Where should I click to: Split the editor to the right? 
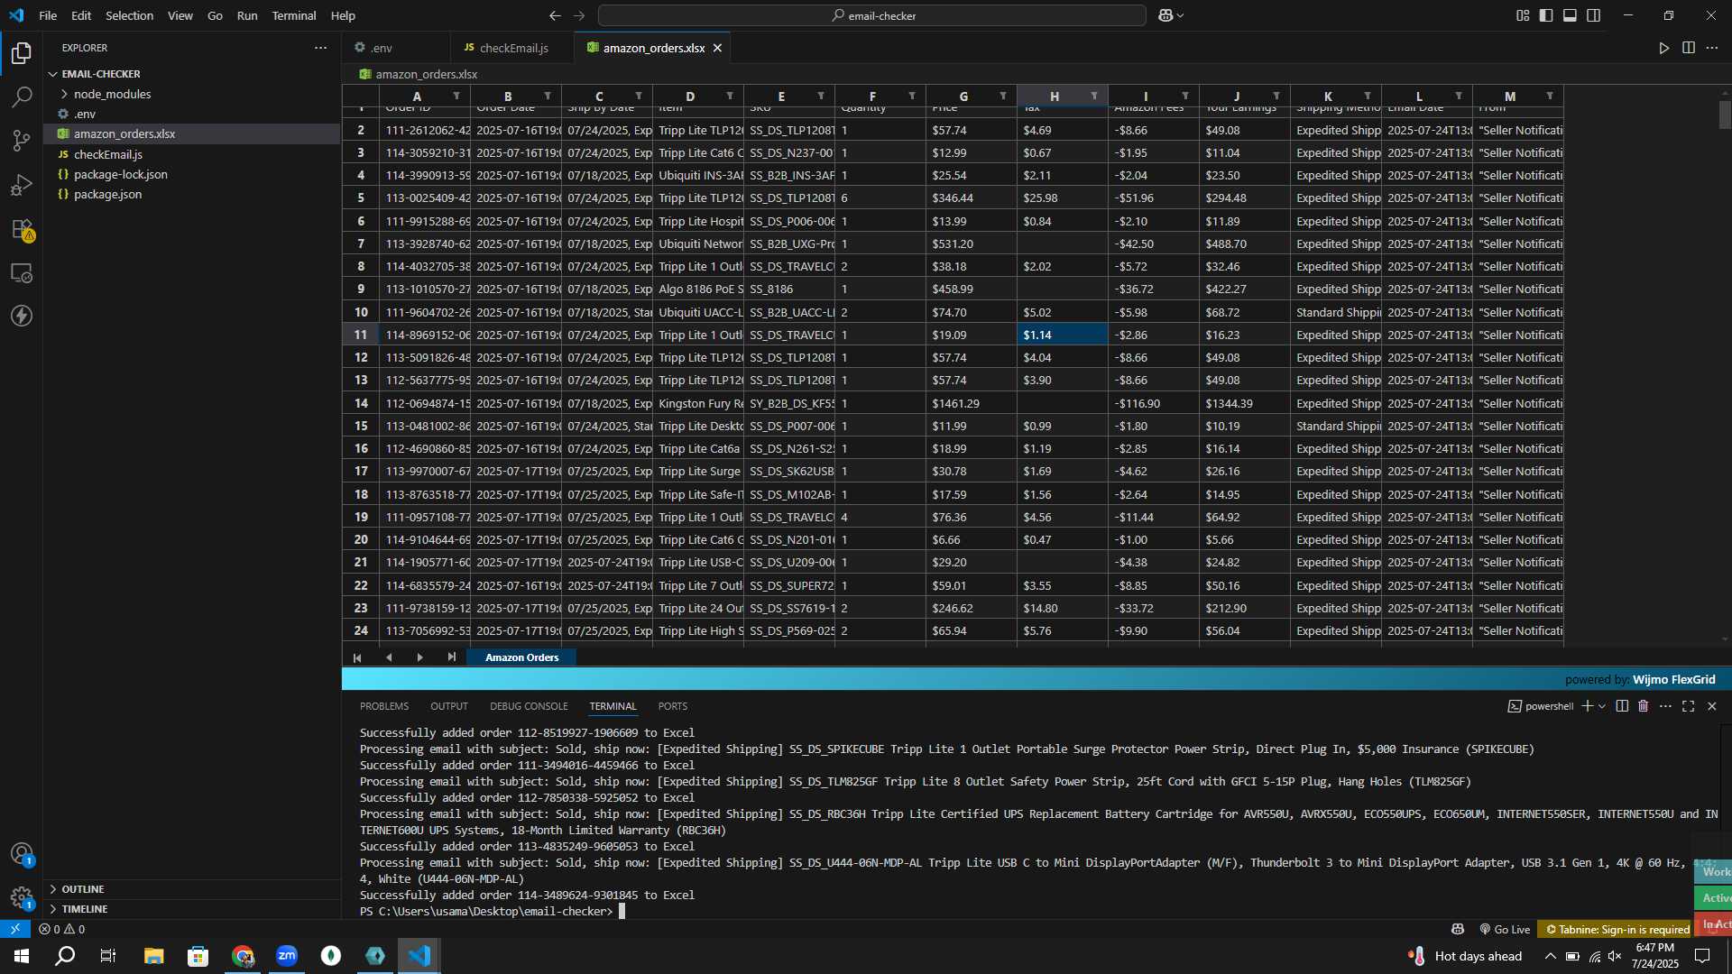1688,48
